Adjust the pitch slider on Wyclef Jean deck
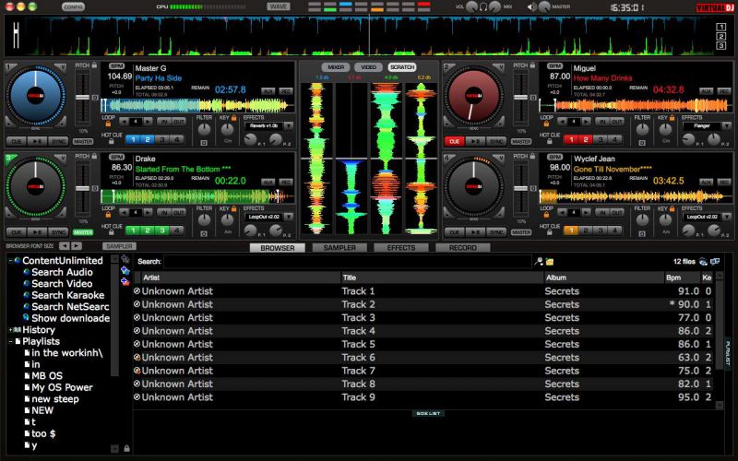 tap(520, 188)
